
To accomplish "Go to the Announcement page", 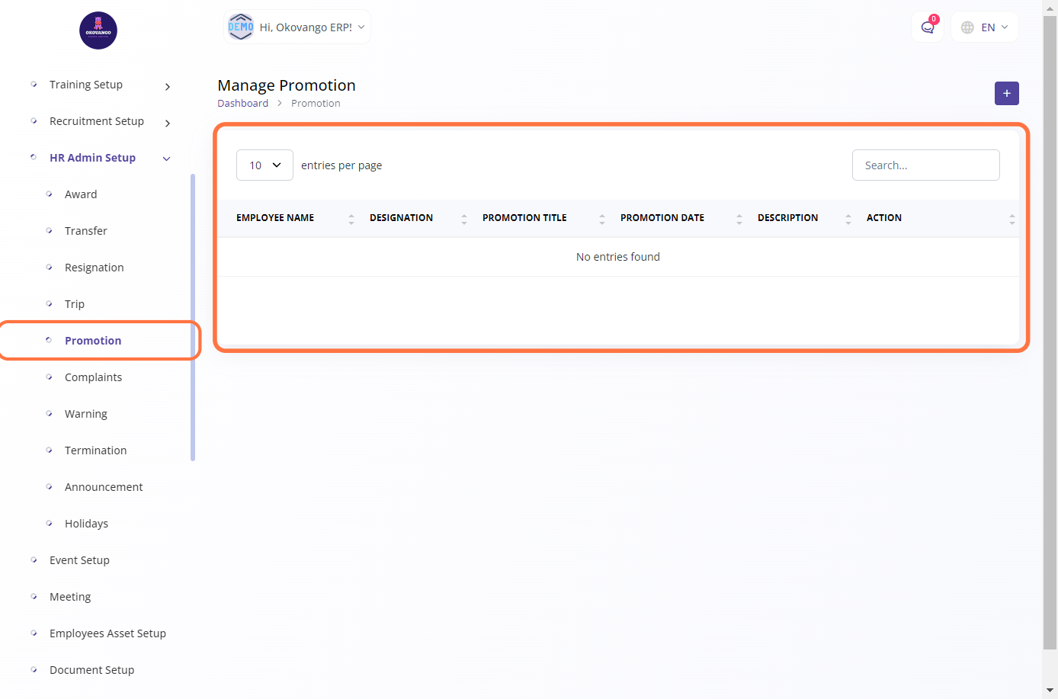I will tap(104, 487).
